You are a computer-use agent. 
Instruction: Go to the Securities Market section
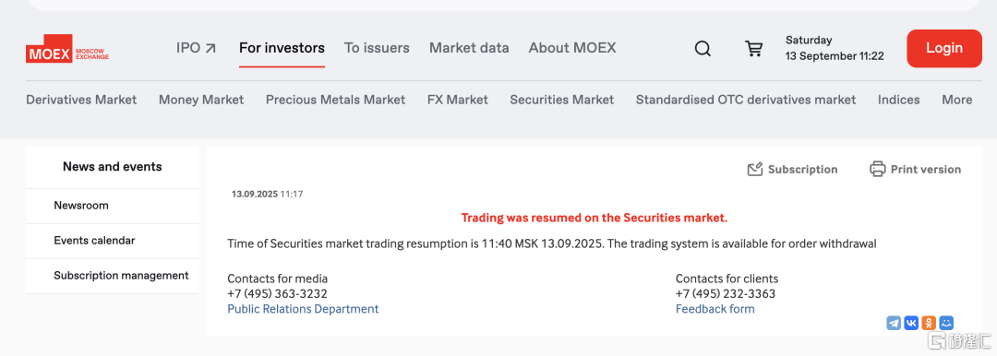click(x=562, y=100)
